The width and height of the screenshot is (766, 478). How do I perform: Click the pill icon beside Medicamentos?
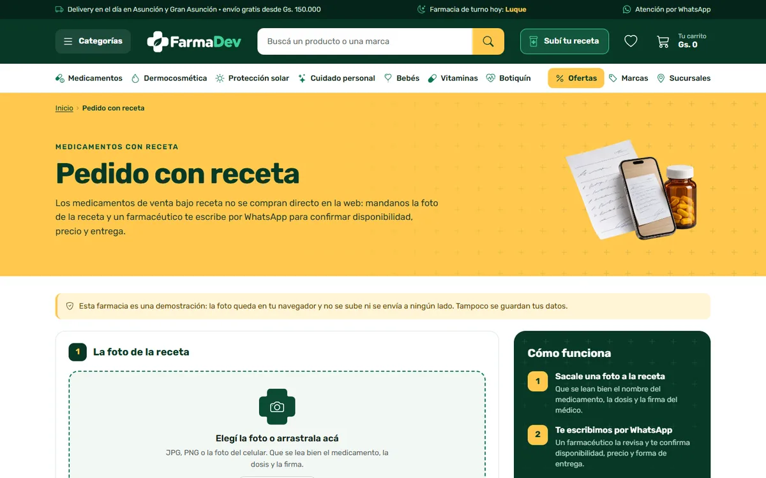[x=60, y=78]
